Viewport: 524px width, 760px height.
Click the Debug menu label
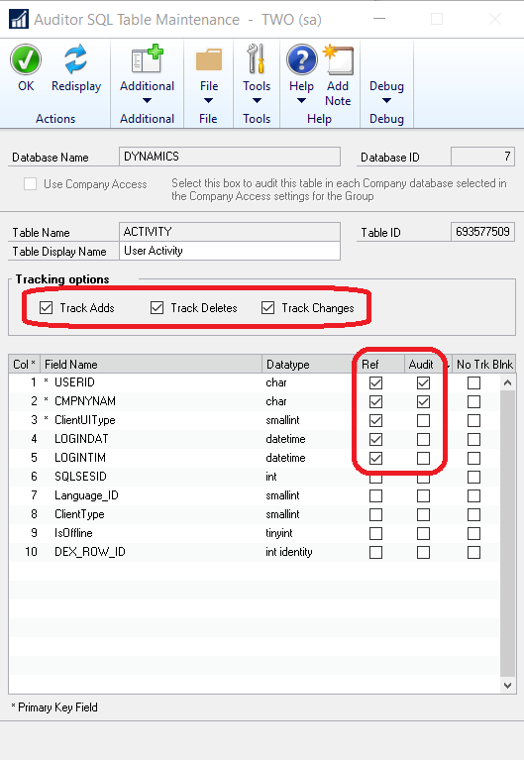pos(386,86)
